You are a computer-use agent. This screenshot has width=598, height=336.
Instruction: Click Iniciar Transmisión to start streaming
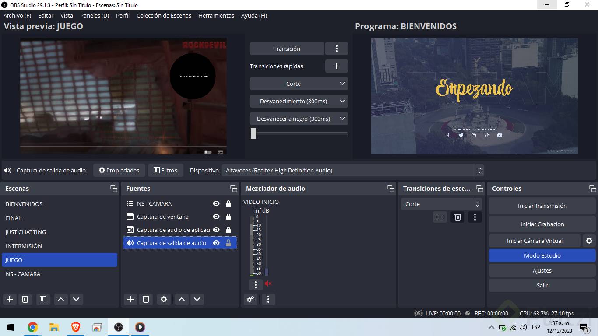(542, 206)
